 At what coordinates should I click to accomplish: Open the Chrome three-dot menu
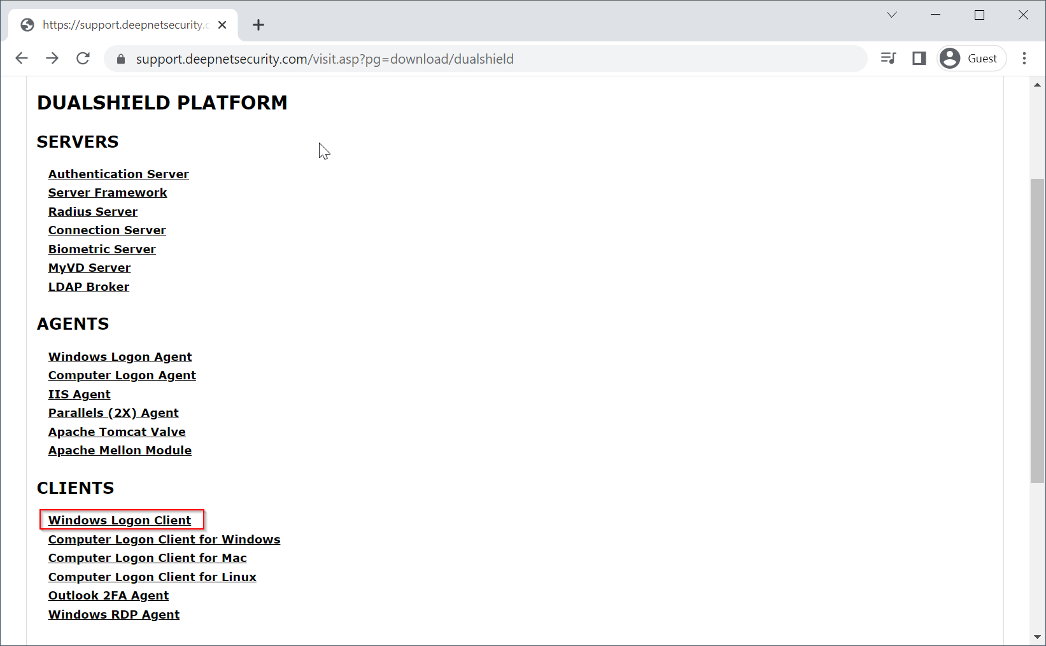click(1024, 59)
